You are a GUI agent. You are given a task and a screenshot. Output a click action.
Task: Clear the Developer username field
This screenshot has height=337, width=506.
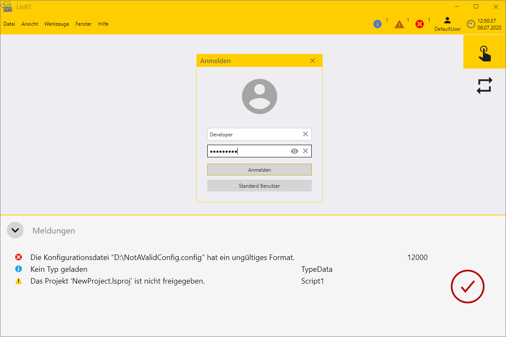click(305, 134)
